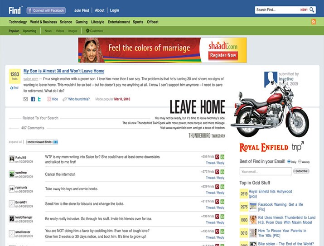Select the Daily email radio button

pos(289,162)
